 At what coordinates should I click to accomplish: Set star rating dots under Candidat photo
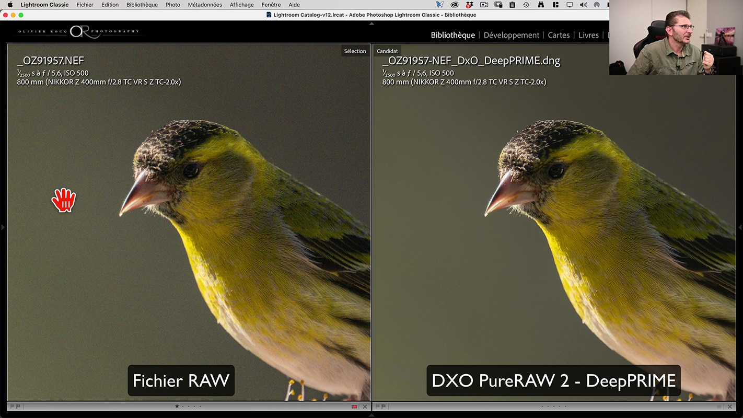click(x=554, y=407)
